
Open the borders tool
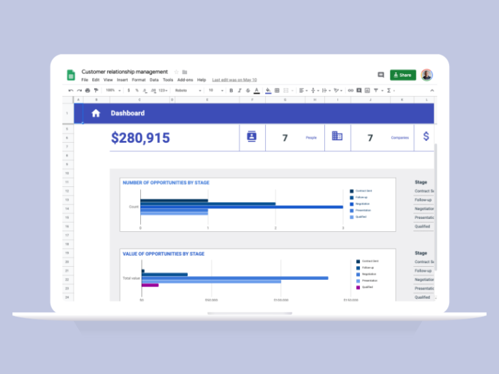pyautogui.click(x=277, y=91)
